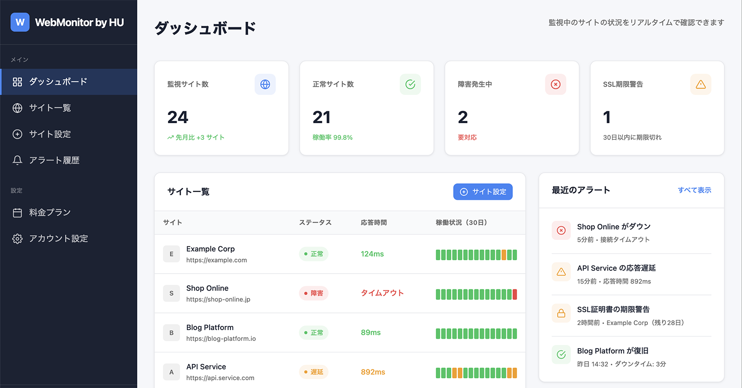Open the SSL証明書の期限警告 alert
The height and width of the screenshot is (388, 742).
point(632,316)
